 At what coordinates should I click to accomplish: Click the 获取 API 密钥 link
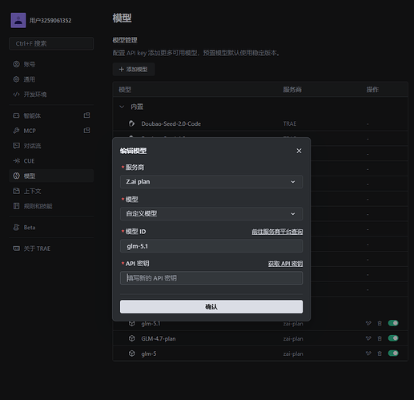285,264
